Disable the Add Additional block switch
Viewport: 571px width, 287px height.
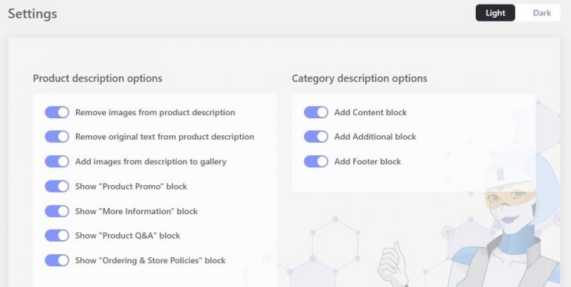pos(316,137)
